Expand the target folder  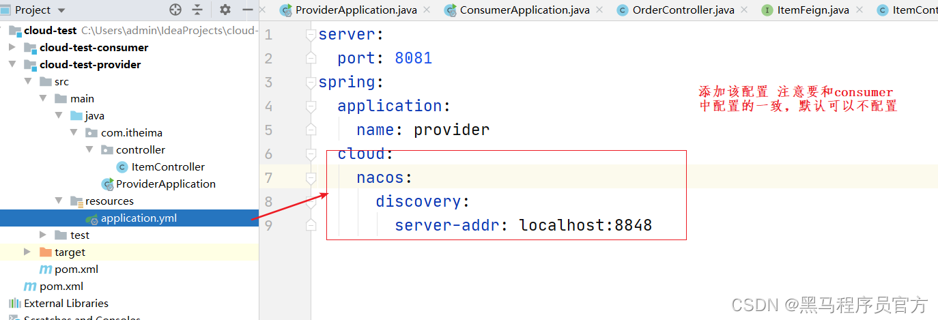(27, 252)
